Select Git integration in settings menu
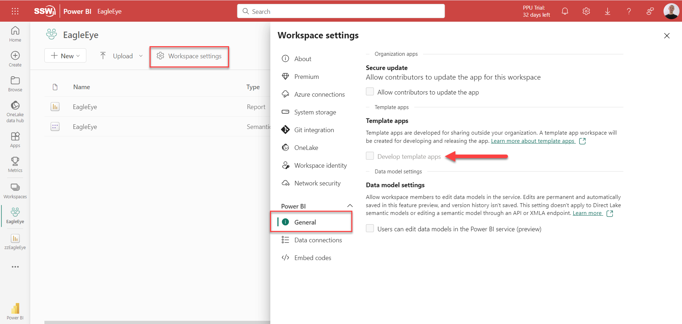Image resolution: width=682 pixels, height=324 pixels. (x=314, y=130)
